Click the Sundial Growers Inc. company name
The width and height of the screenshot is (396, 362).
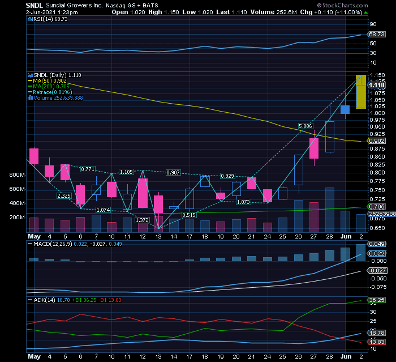pyautogui.click(x=74, y=5)
